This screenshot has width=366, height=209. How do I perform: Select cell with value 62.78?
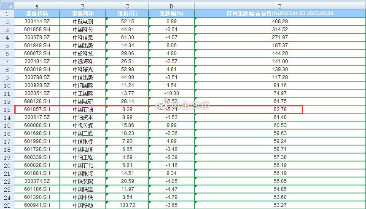point(280,109)
